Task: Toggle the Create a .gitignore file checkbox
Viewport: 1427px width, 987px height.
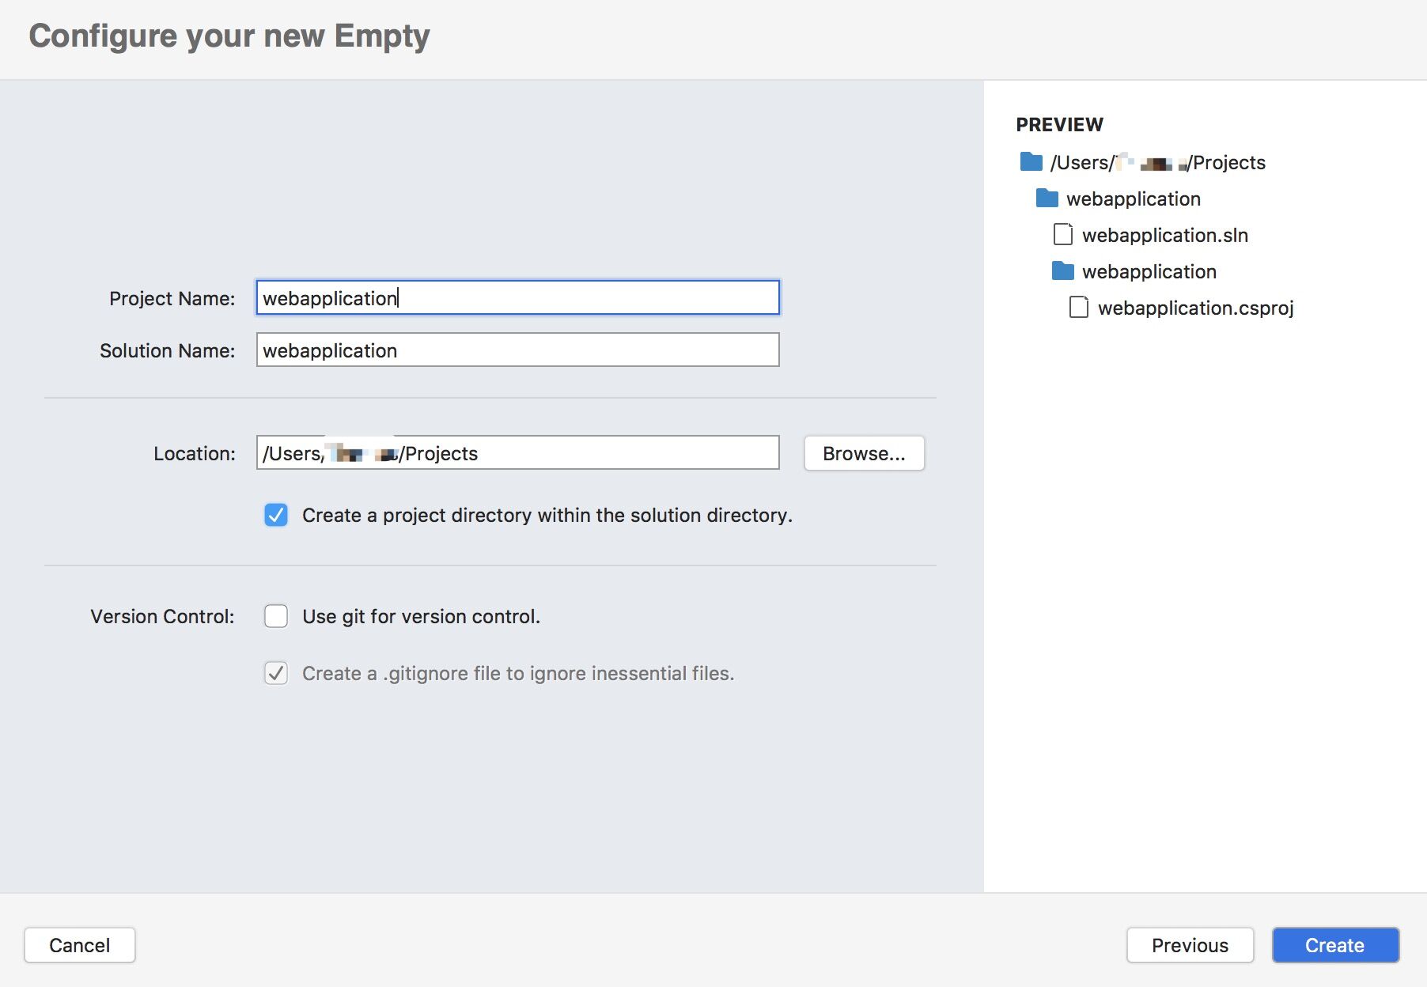Action: tap(276, 673)
